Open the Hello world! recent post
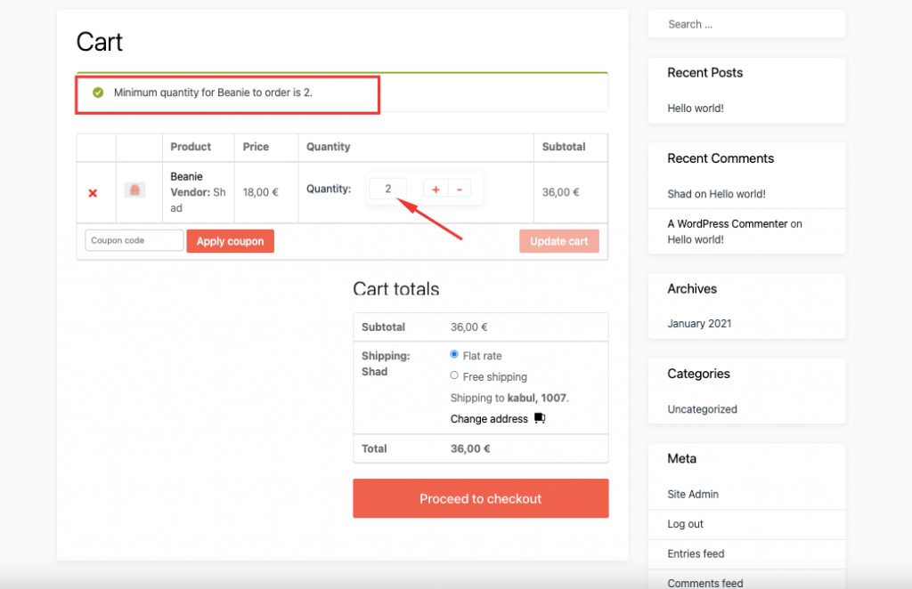Image resolution: width=912 pixels, height=589 pixels. [696, 108]
